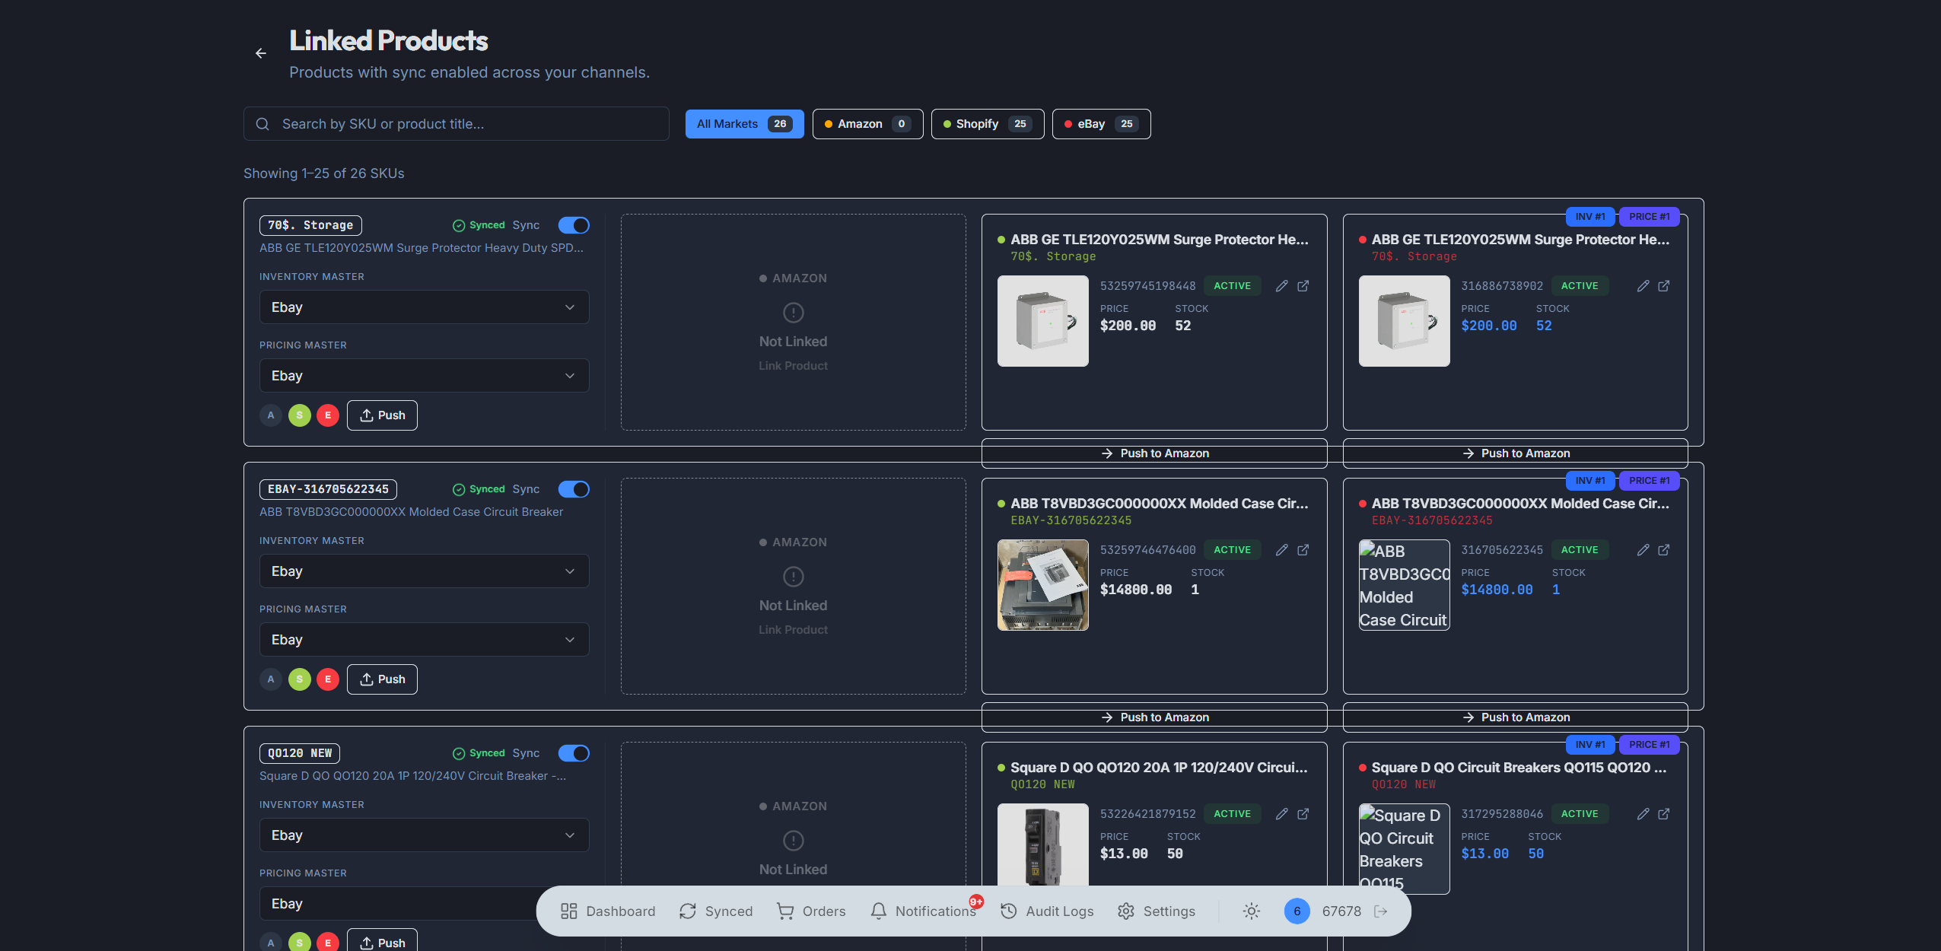This screenshot has height=951, width=1941.
Task: Open eBay listing 317295288046 externally
Action: 1664,814
